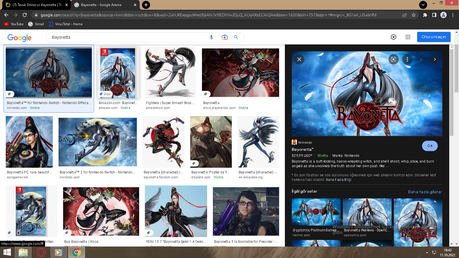This screenshot has width=459, height=258.
Task: Open the Chrome extensions puzzle icon
Action: (x=425, y=15)
